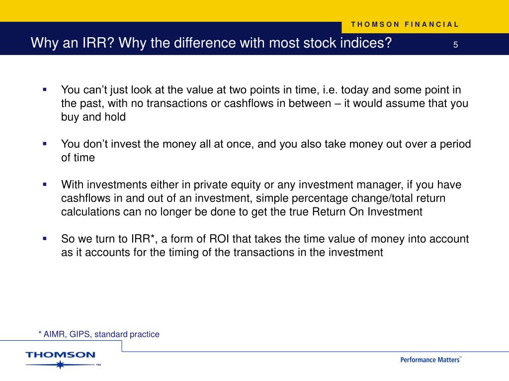Click the words 'Return On Investment'
The image size is (509, 381).
367,211
